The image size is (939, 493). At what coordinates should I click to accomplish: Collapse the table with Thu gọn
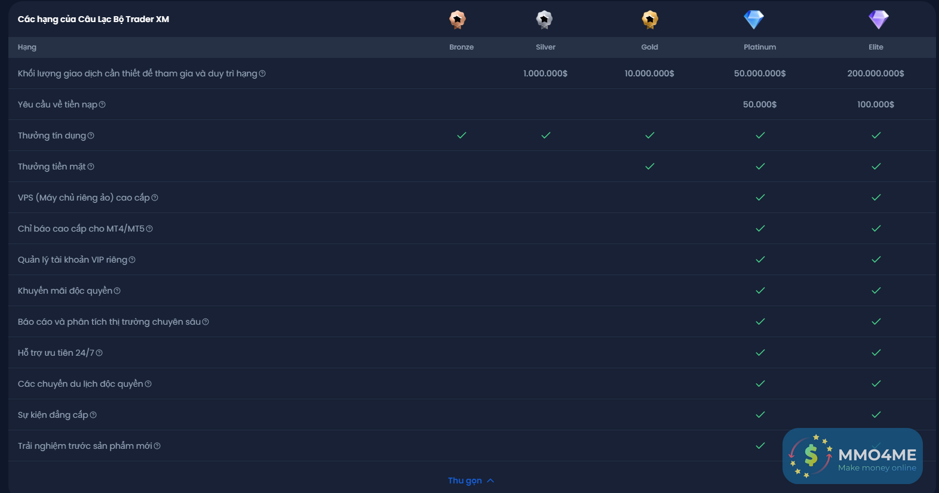click(x=471, y=480)
